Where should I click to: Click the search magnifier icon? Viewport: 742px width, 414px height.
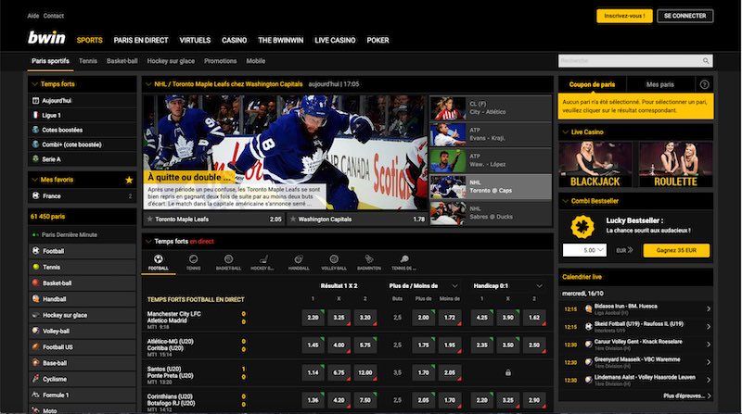tap(706, 61)
